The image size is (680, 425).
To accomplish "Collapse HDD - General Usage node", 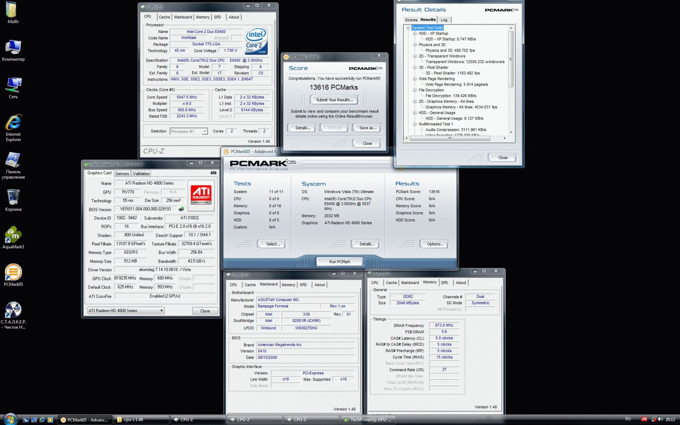I will pyautogui.click(x=415, y=113).
